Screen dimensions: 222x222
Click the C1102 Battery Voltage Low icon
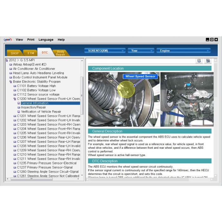pos(15,90)
